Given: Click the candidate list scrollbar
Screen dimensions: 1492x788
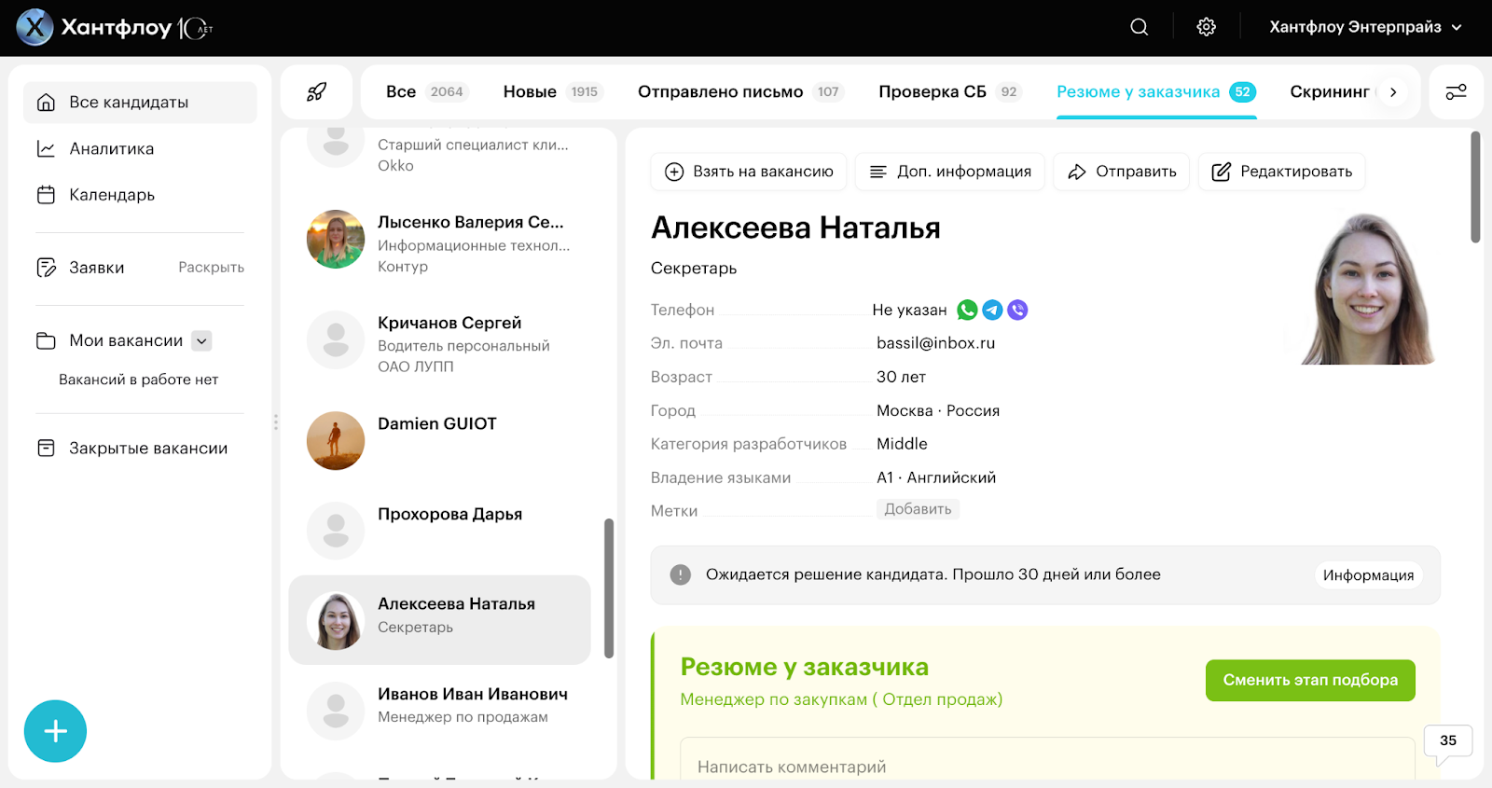Looking at the screenshot, I should click(x=609, y=588).
